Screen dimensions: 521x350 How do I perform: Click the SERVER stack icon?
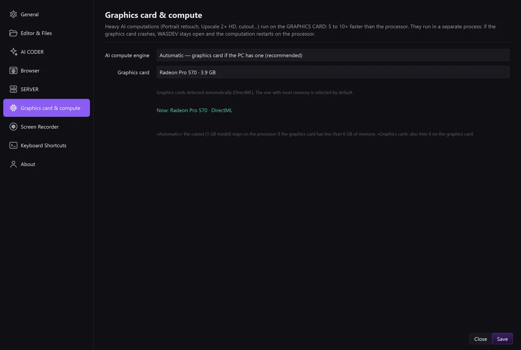[x=13, y=89]
